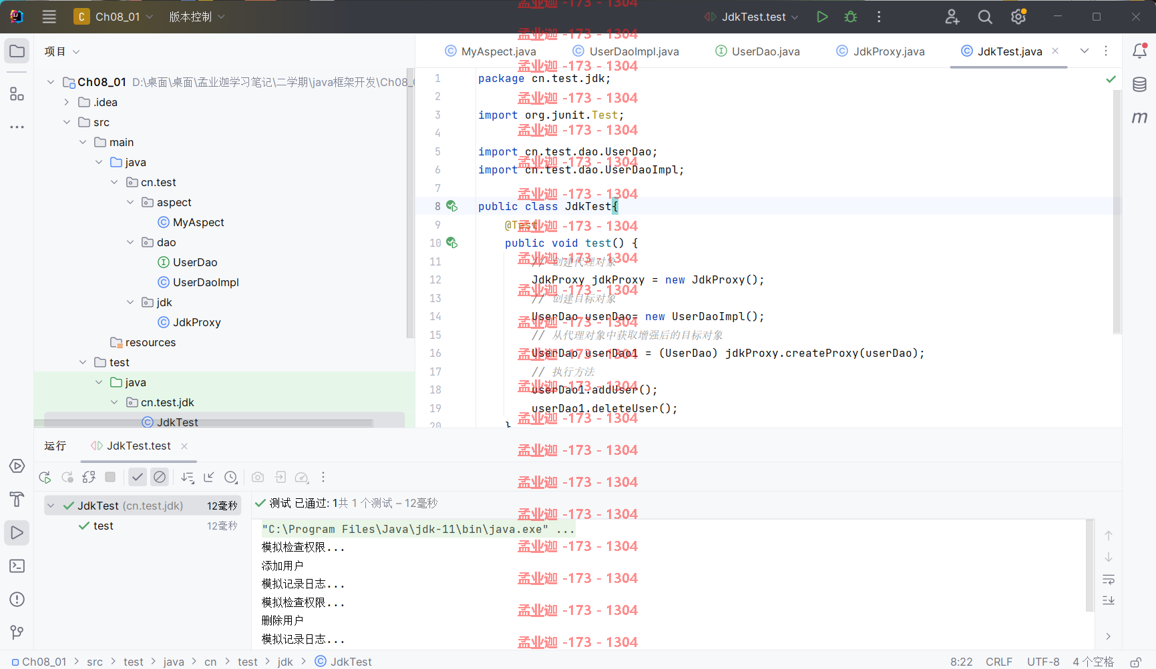
Task: Expand the .idea folder
Action: tap(66, 102)
